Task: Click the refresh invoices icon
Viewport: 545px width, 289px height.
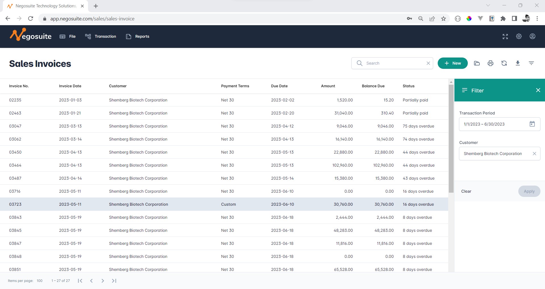Action: point(504,63)
